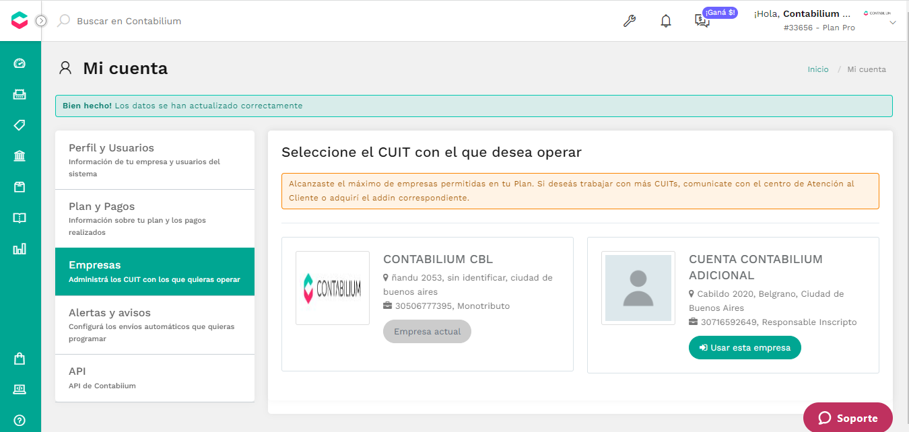This screenshot has height=432, width=909.
Task: Click the additional account avatar placeholder
Action: (x=638, y=288)
